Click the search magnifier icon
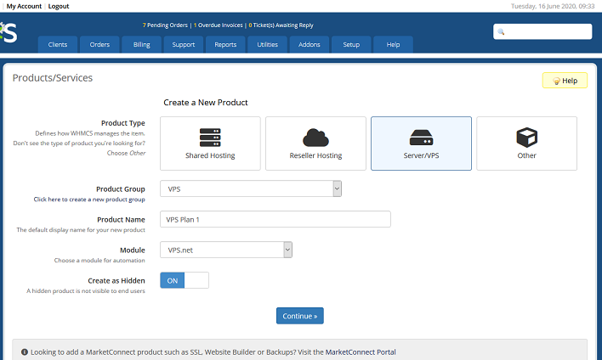This screenshot has width=602, height=360. (x=501, y=31)
